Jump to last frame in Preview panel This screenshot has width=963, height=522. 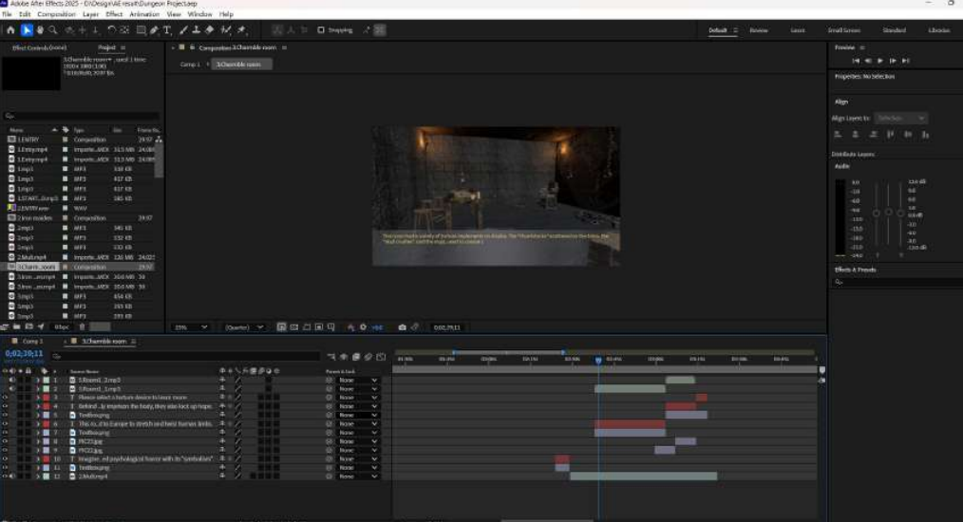coord(905,61)
